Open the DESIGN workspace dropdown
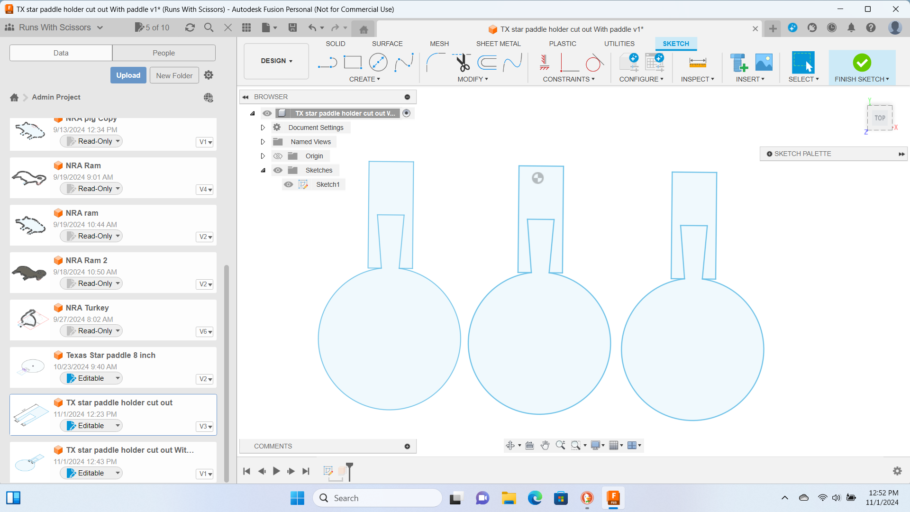The height and width of the screenshot is (512, 910). (x=276, y=61)
